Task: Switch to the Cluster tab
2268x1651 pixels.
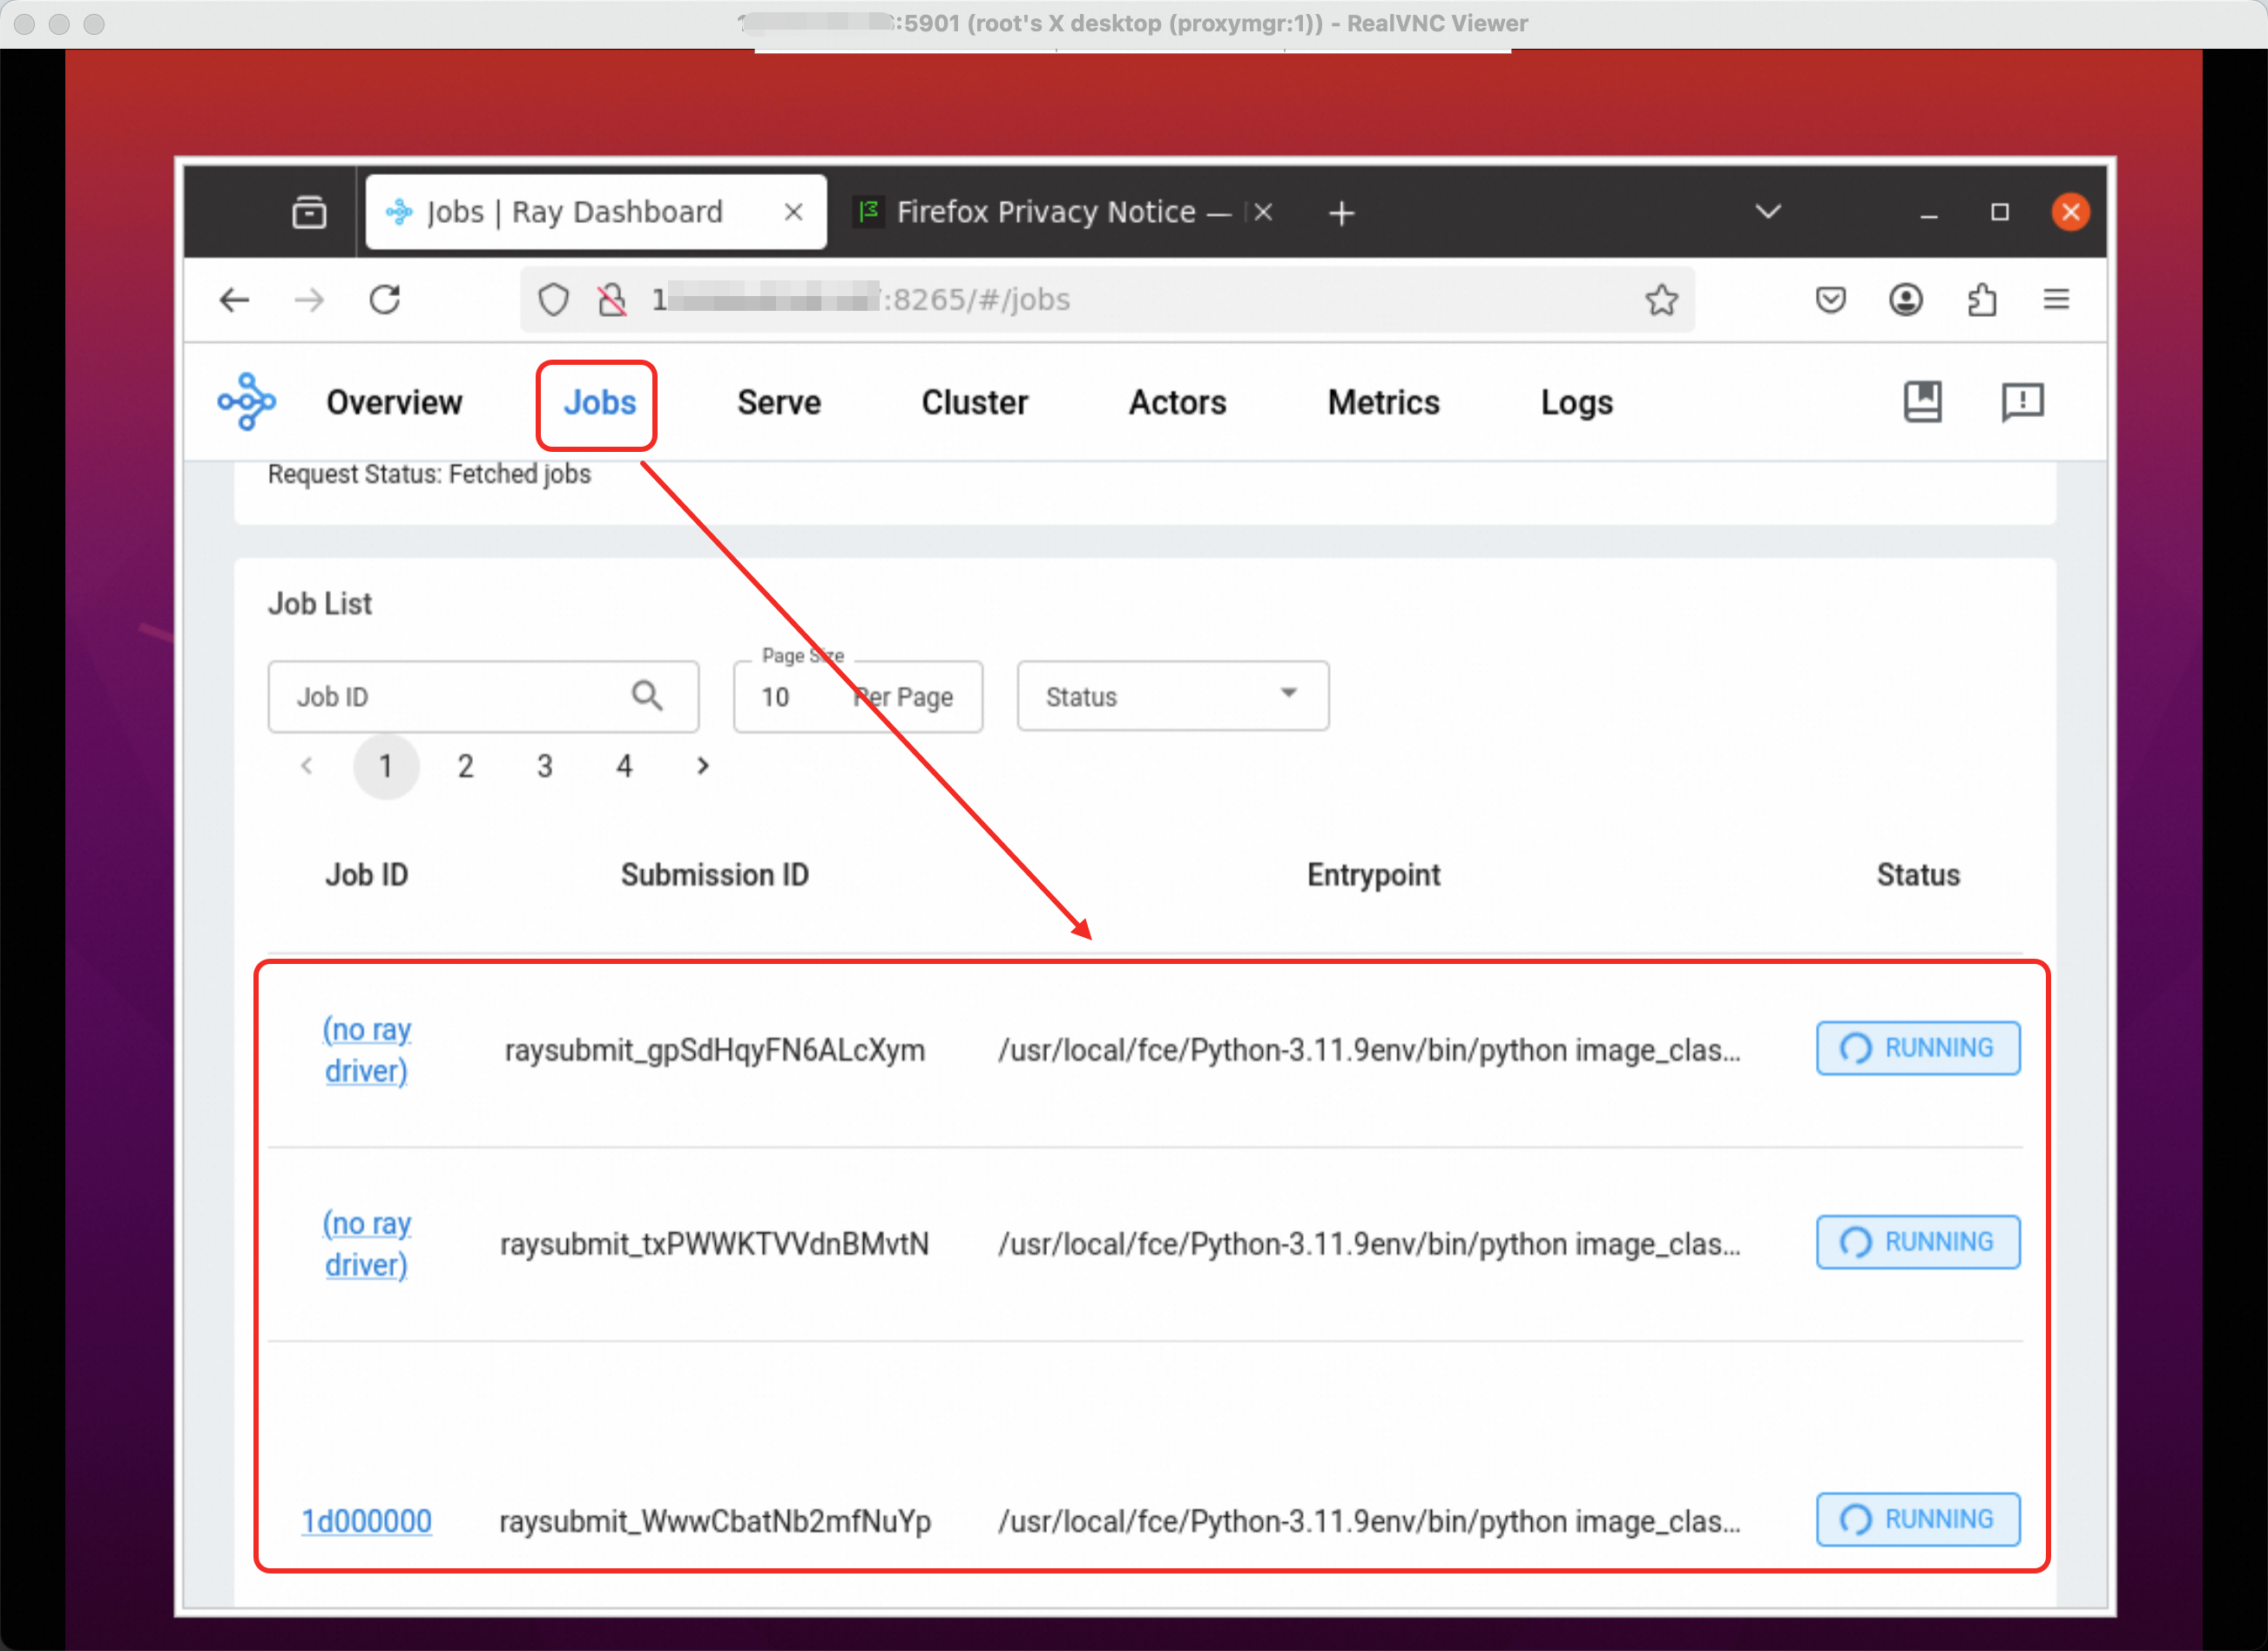Action: point(974,402)
